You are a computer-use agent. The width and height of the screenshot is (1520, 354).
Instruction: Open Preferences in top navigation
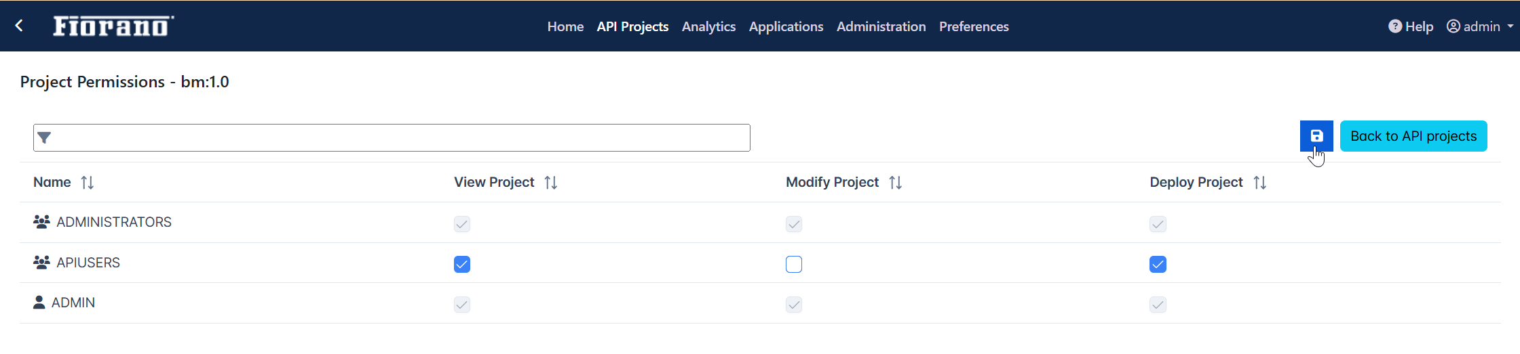pyautogui.click(x=974, y=26)
